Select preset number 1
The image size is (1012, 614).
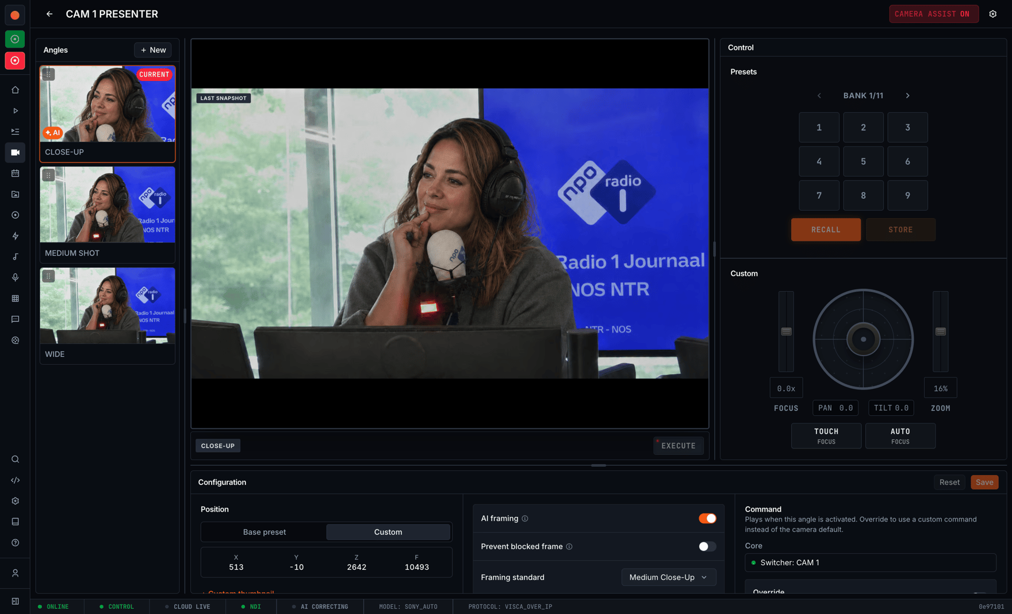(x=819, y=128)
